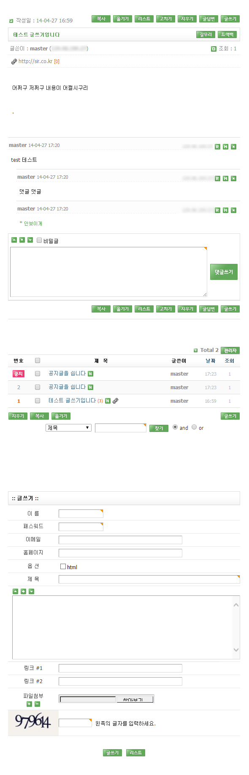The image size is (249, 775).
Task: Submit comment with 댓글쓰기 button
Action: (x=224, y=272)
